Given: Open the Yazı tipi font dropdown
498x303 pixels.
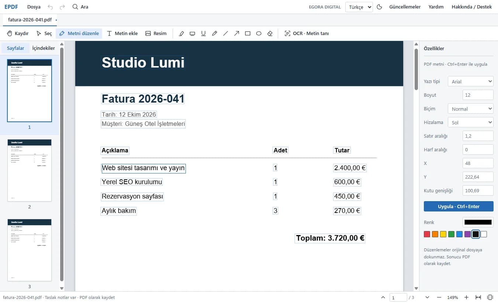Looking at the screenshot, I should pyautogui.click(x=470, y=82).
